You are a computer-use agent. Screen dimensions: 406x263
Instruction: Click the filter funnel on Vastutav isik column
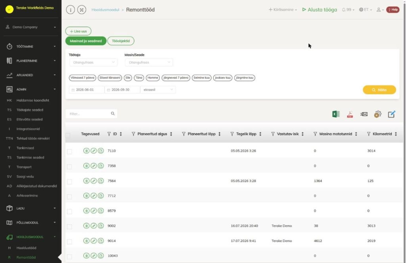273,134
